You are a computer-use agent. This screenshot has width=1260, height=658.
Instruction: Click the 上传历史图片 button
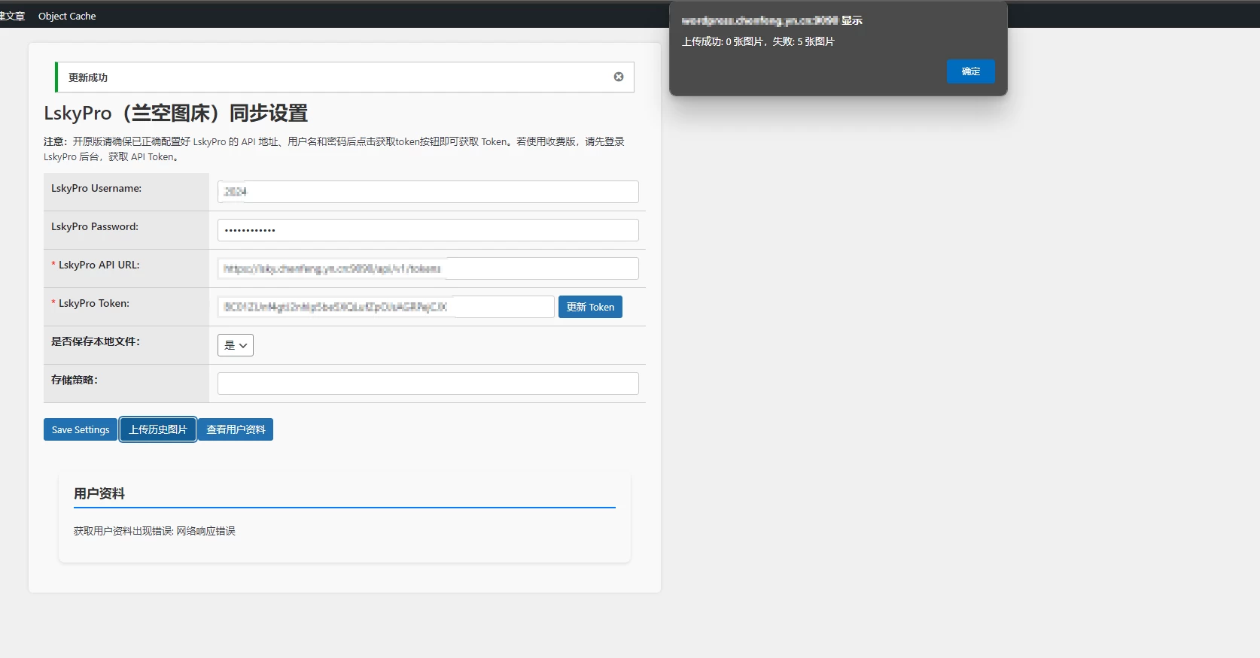pos(158,429)
